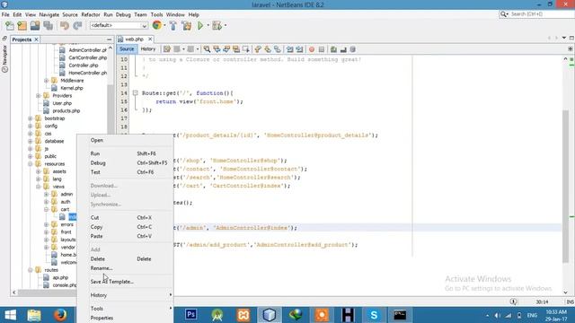Click the Find Selection magnifier icon
The image size is (575, 323).
coord(207,49)
